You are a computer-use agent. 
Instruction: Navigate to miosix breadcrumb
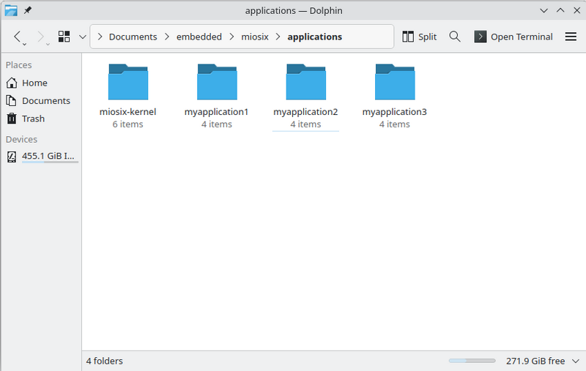[255, 37]
